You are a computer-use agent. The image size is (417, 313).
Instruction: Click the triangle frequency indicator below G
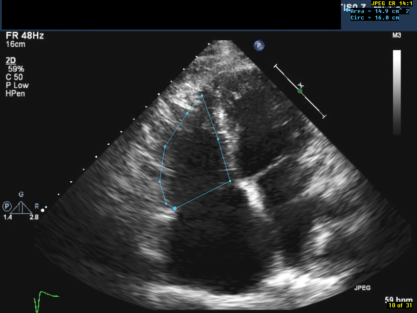tap(21, 207)
